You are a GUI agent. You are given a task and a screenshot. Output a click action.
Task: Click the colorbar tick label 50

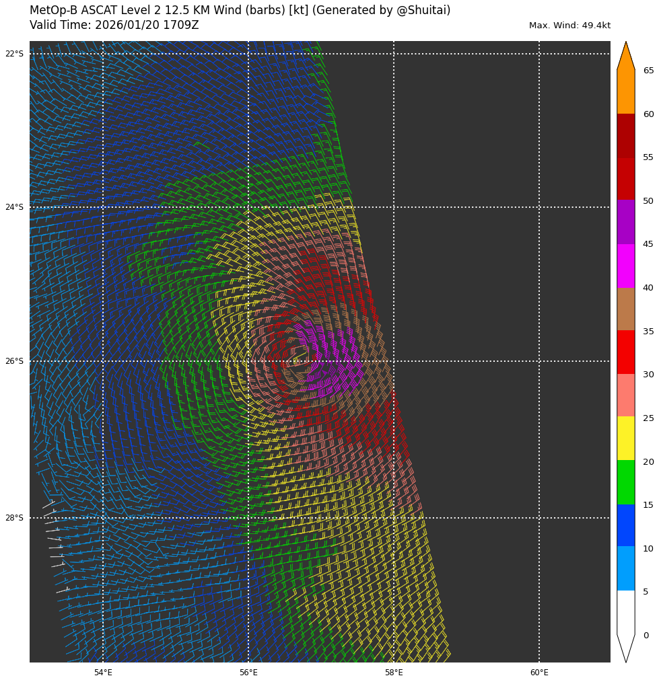(x=648, y=200)
